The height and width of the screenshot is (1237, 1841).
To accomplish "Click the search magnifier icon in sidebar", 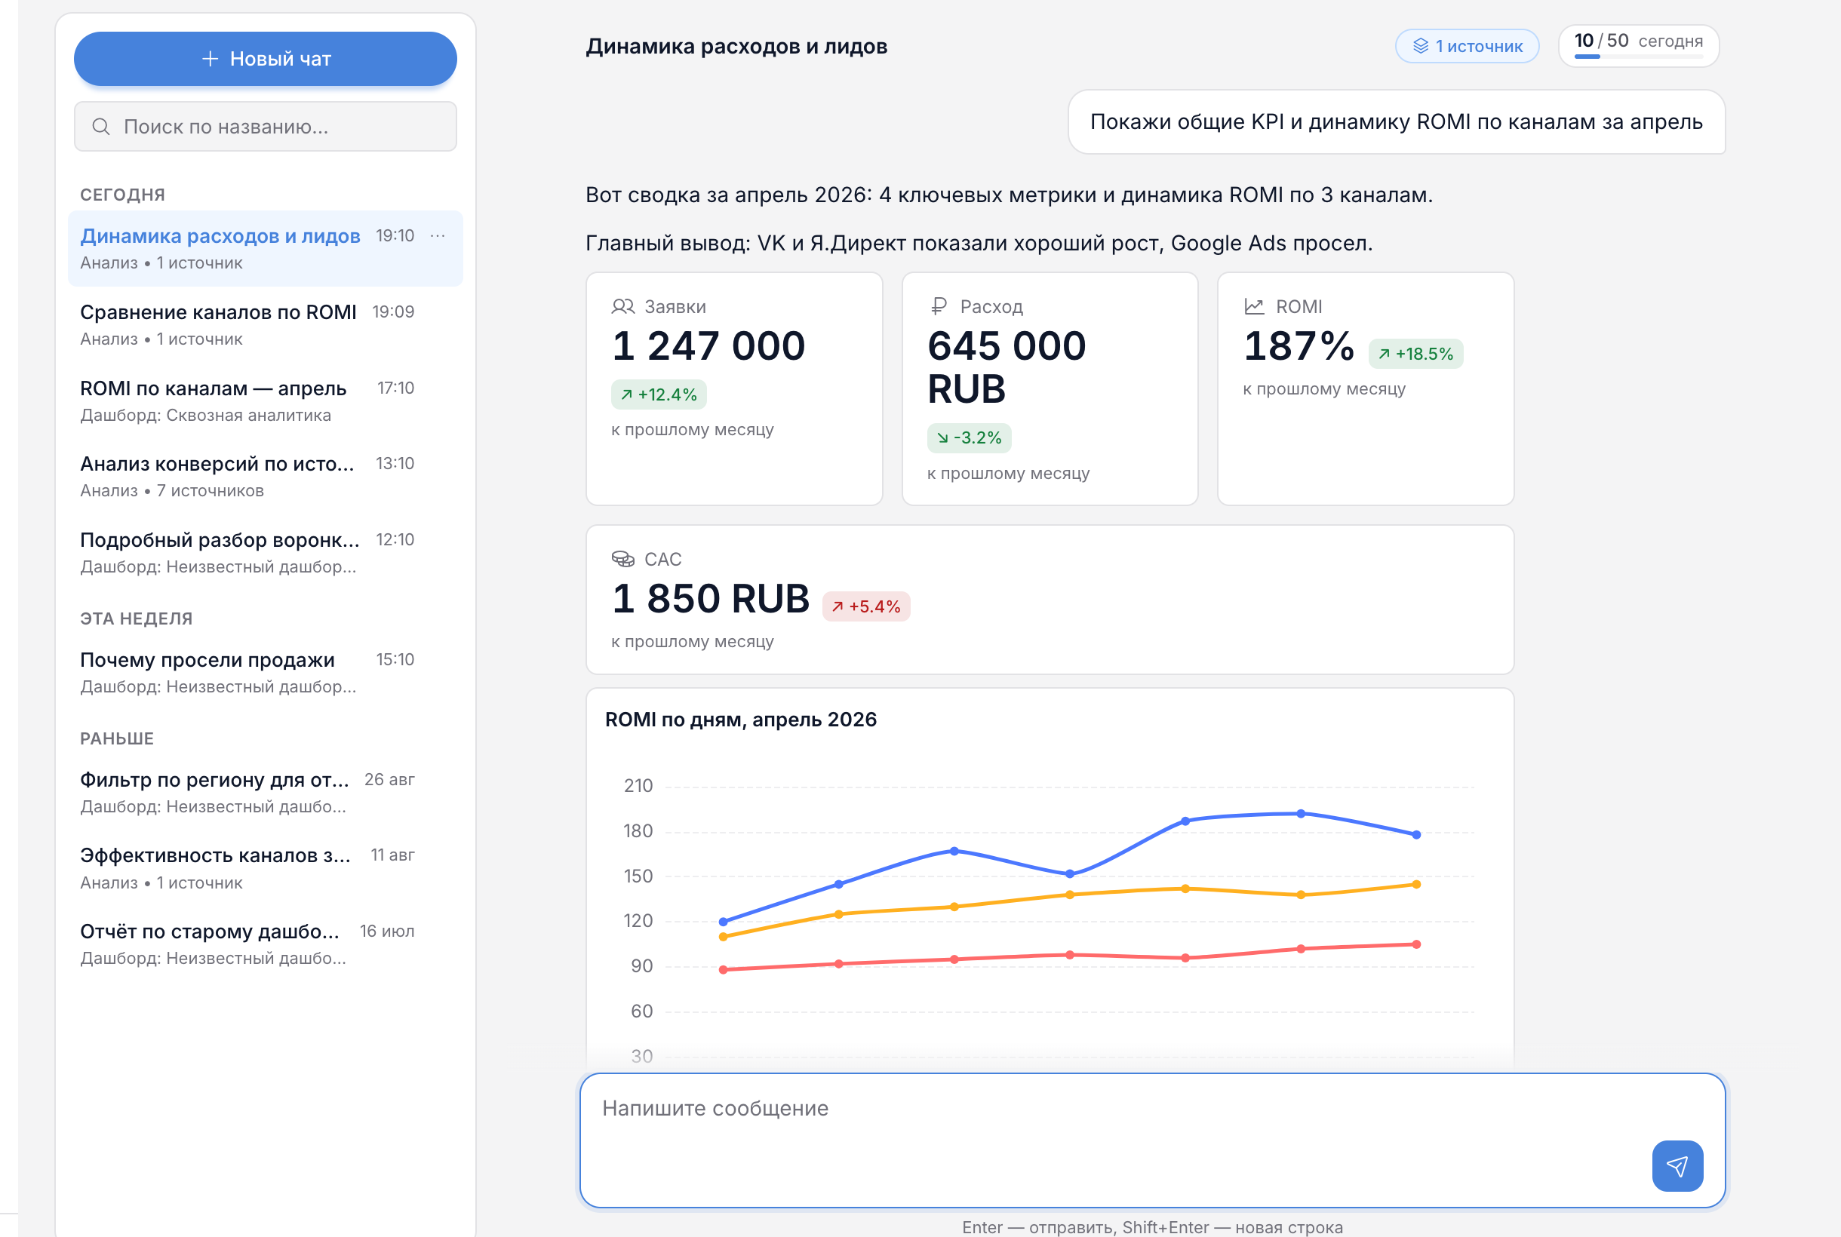I will coord(101,126).
